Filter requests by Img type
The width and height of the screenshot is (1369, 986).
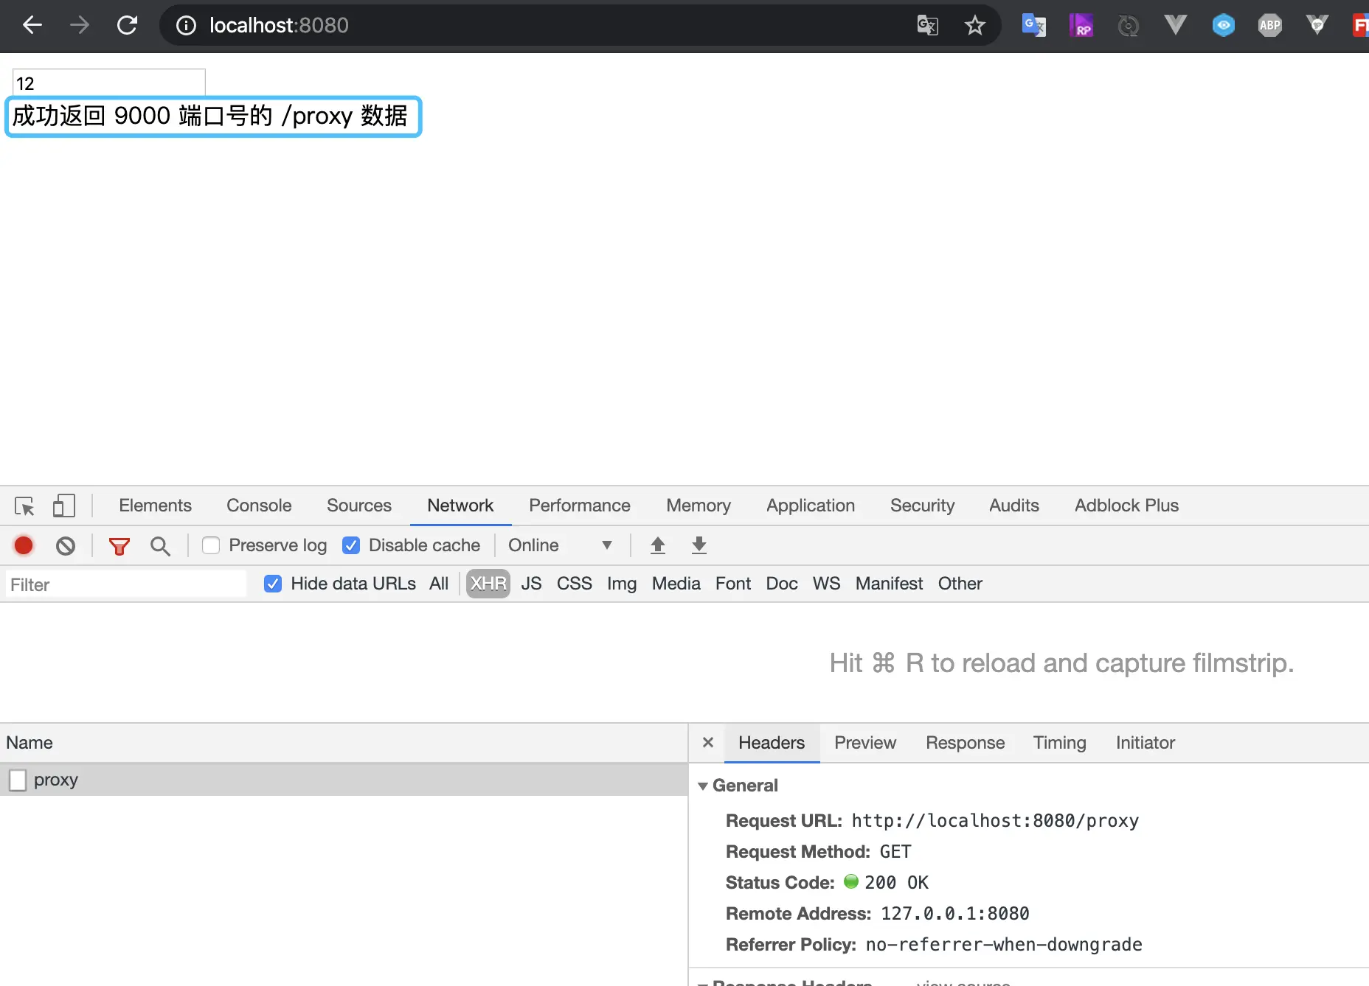[622, 584]
